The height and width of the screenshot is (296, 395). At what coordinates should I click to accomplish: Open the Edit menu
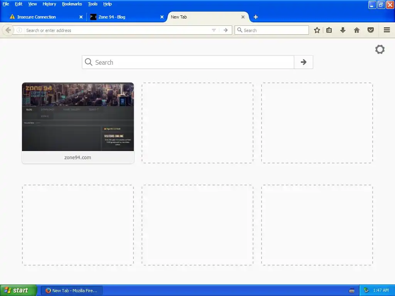pos(19,4)
